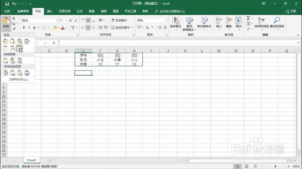This screenshot has height=169, width=302.
Task: Open the font name dropdown 等线
Action: (x=56, y=20)
